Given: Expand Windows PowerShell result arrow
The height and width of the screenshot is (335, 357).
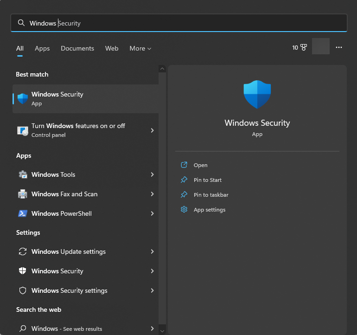Looking at the screenshot, I should 152,213.
